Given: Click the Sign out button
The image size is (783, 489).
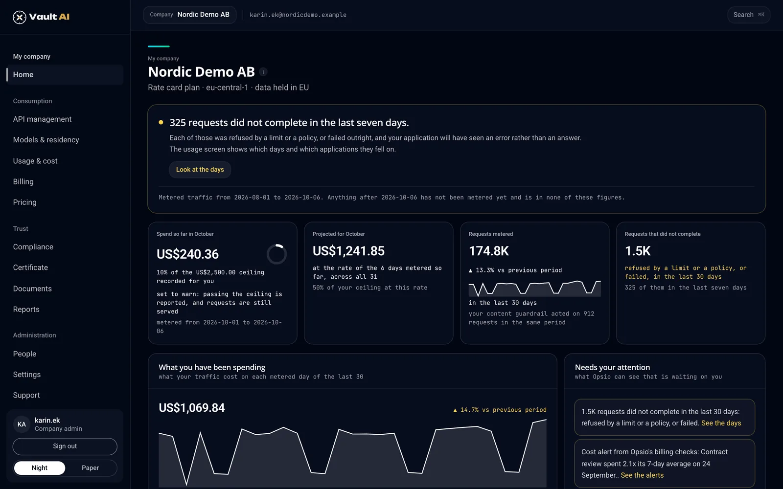Looking at the screenshot, I should point(65,446).
